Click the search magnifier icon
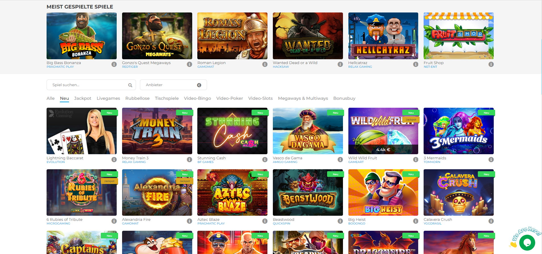 point(130,85)
